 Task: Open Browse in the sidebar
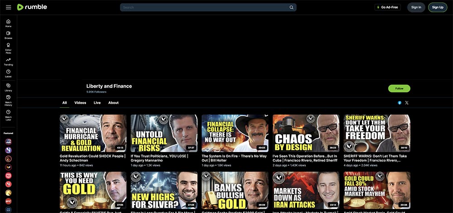pos(8,35)
